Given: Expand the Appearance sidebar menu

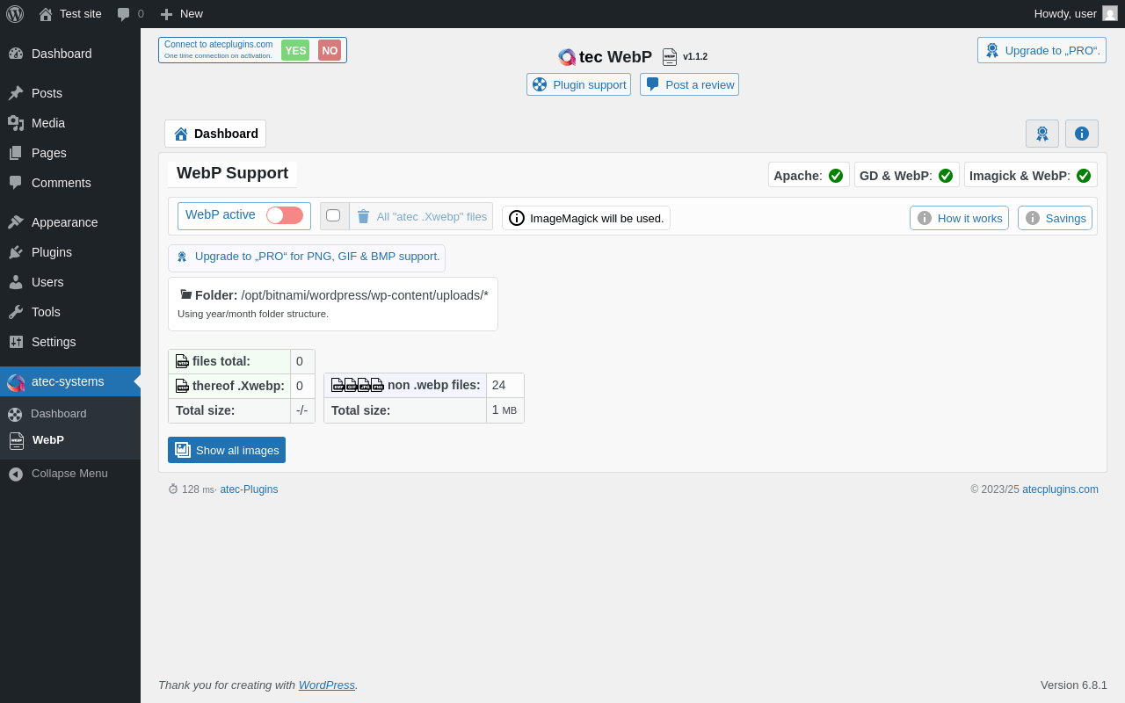Looking at the screenshot, I should (x=64, y=222).
